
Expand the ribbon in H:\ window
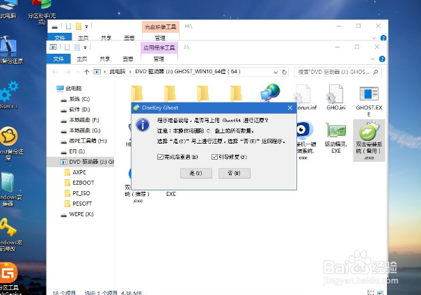374,38
